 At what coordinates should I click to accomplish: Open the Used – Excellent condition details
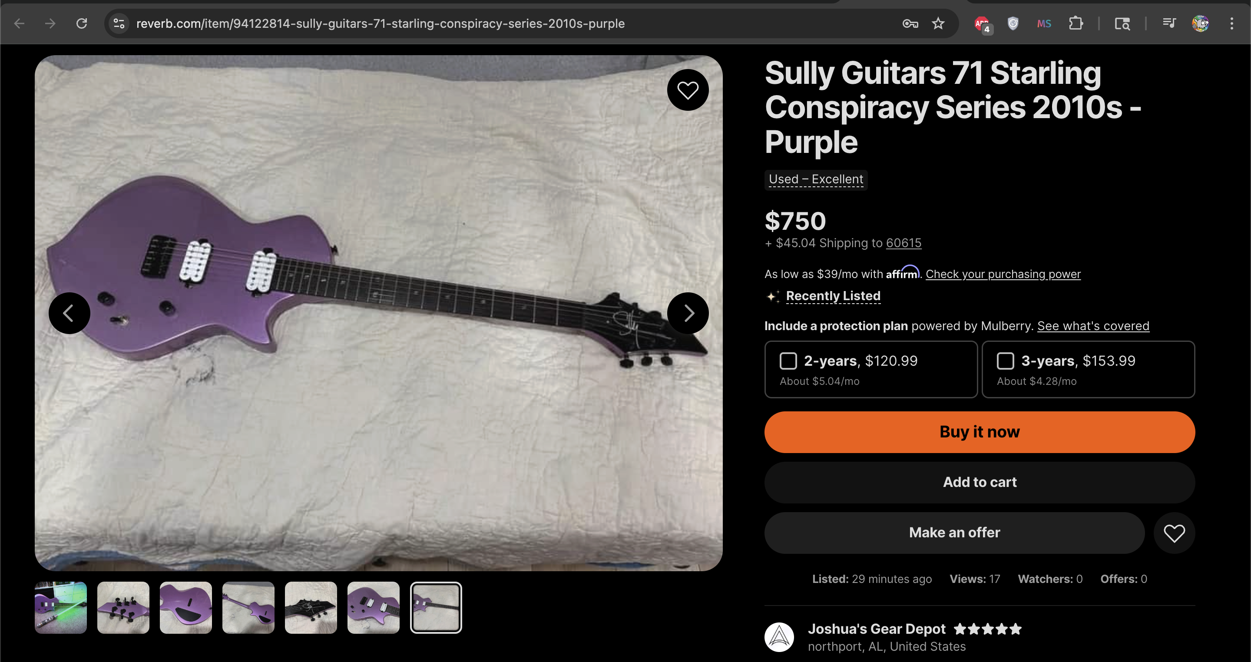click(815, 180)
